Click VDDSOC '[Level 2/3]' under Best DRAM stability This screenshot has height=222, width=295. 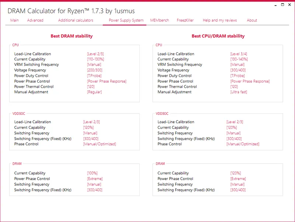(91, 122)
